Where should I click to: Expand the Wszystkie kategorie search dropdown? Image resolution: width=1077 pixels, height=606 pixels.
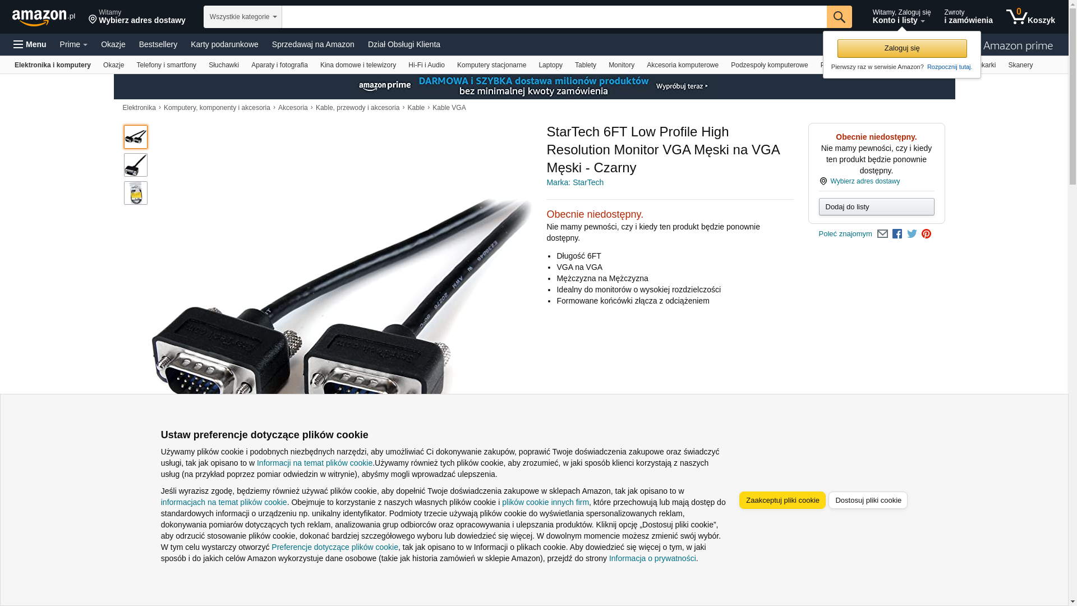pyautogui.click(x=243, y=17)
